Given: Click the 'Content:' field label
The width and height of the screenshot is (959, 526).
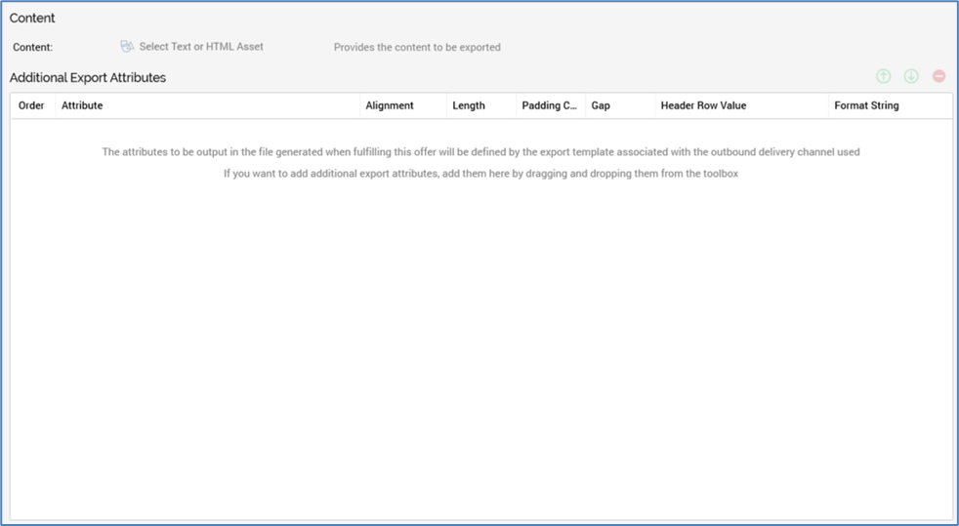Looking at the screenshot, I should tap(33, 47).
